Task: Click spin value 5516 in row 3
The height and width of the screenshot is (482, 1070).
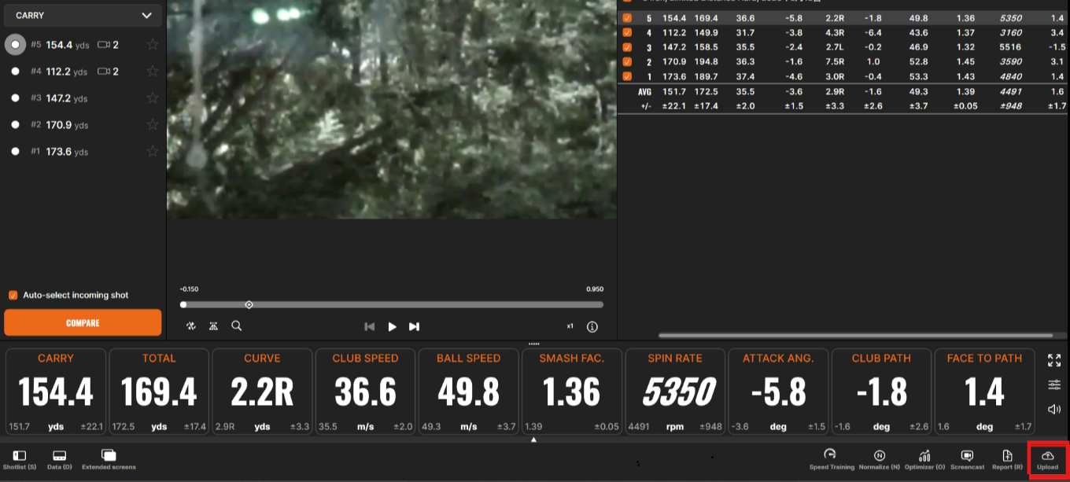Action: (x=1010, y=47)
